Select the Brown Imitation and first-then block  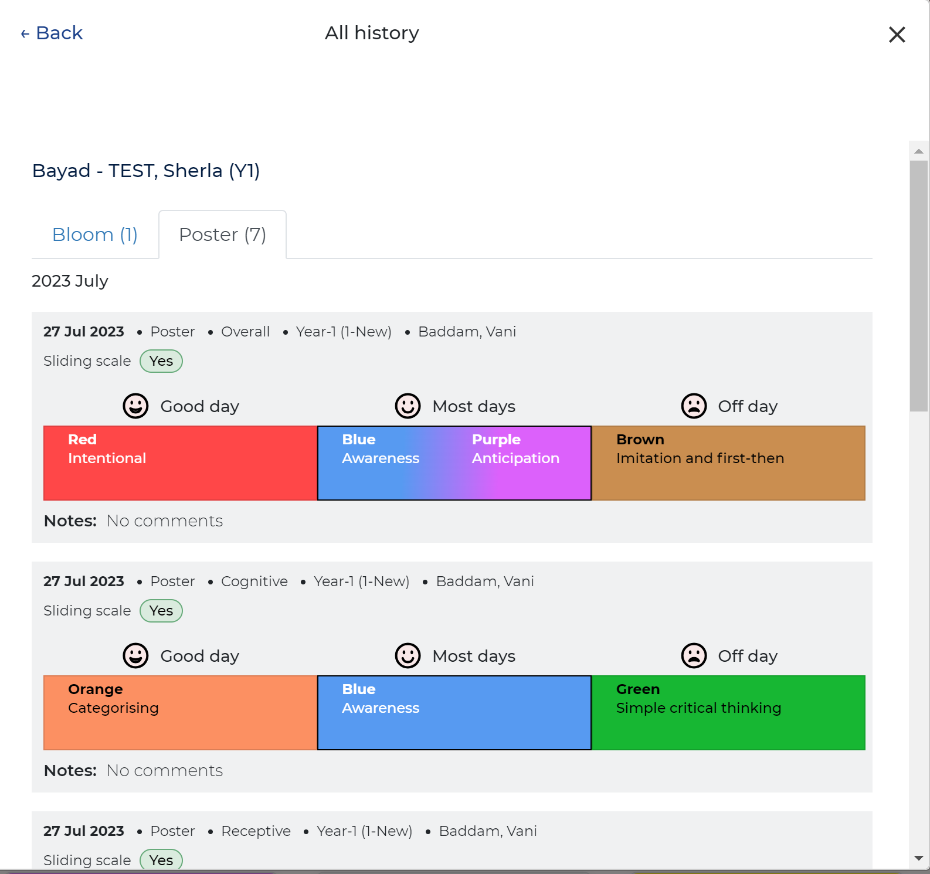728,463
